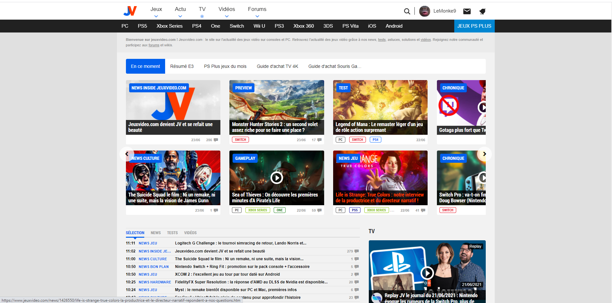Click SWITCH tag on Monster Hunter card

point(240,140)
